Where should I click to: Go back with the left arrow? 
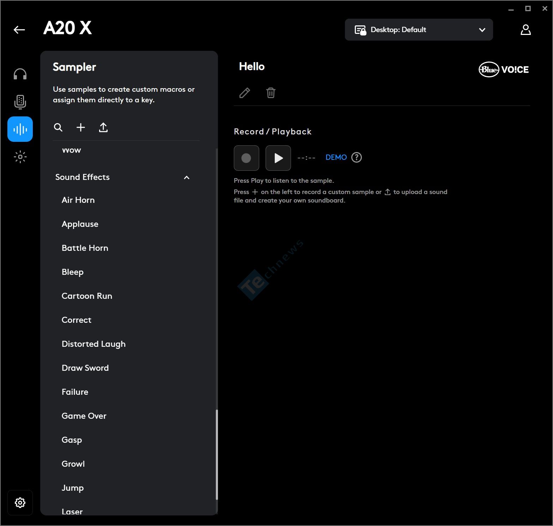(x=19, y=30)
